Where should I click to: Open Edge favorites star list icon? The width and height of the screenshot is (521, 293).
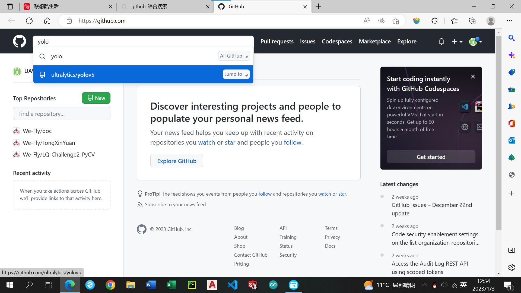[x=454, y=21]
